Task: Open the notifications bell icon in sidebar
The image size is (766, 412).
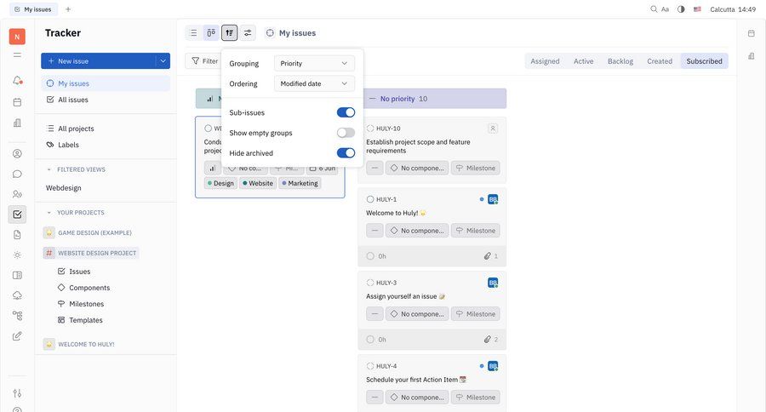Action: (x=17, y=80)
